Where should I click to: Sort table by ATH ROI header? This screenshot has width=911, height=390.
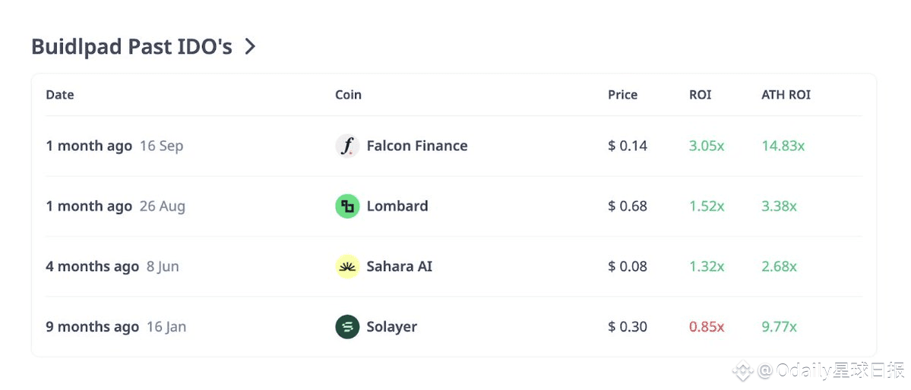click(786, 95)
